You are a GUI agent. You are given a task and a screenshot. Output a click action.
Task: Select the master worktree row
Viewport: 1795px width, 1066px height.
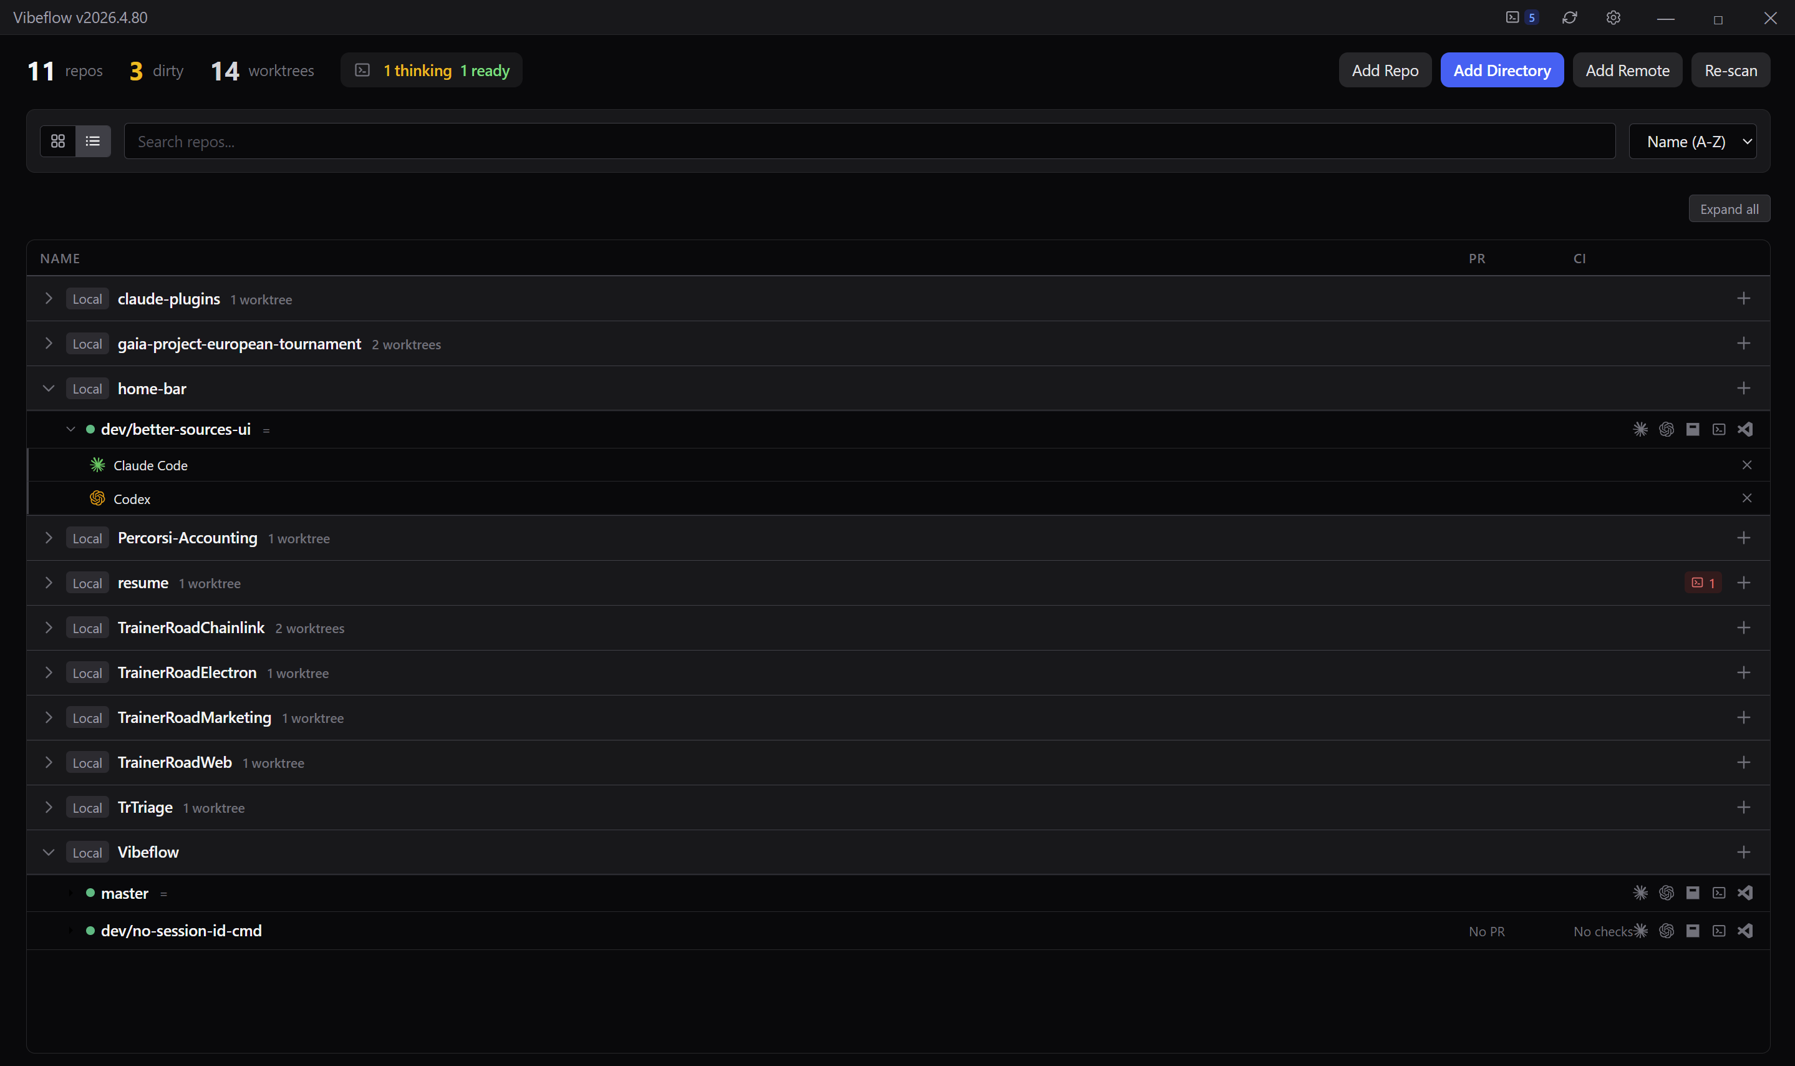898,893
